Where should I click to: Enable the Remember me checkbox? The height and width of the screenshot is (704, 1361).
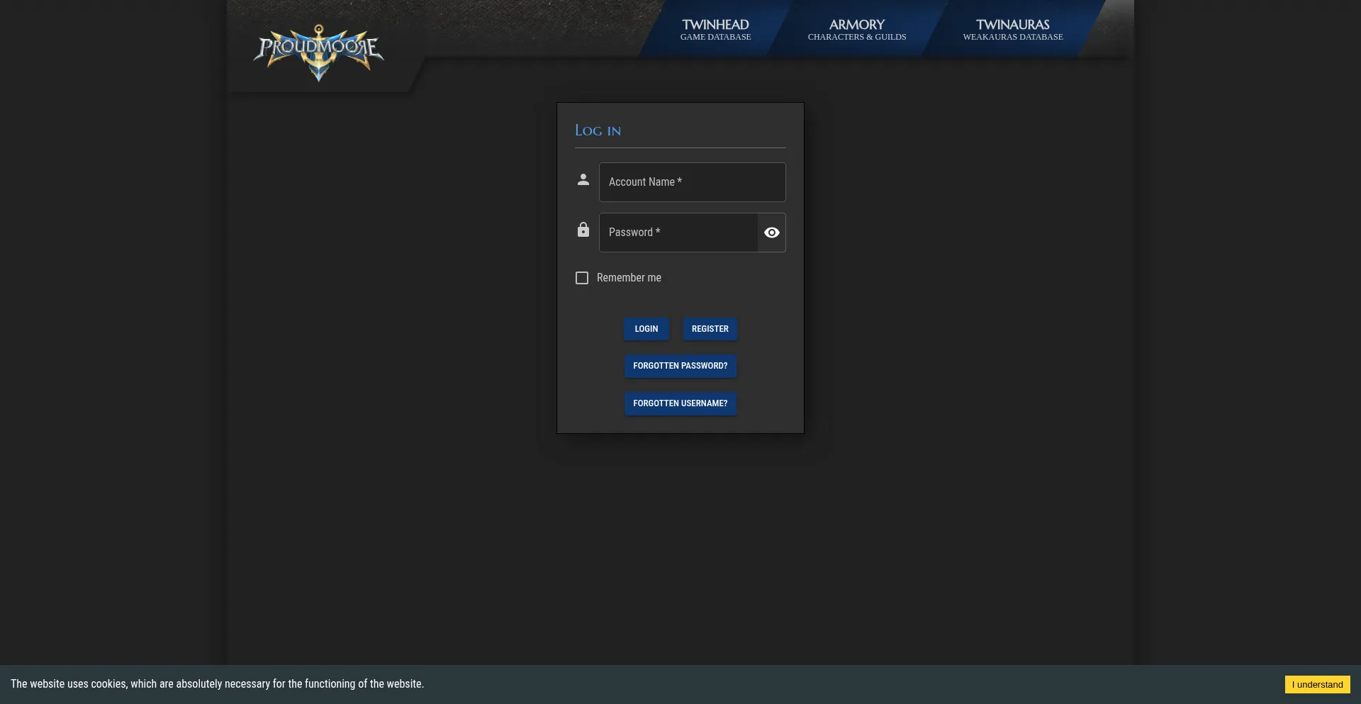click(x=582, y=278)
